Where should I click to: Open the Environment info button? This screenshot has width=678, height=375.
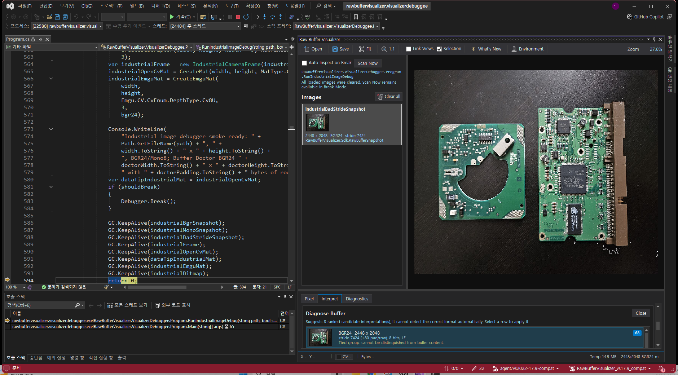pos(528,49)
